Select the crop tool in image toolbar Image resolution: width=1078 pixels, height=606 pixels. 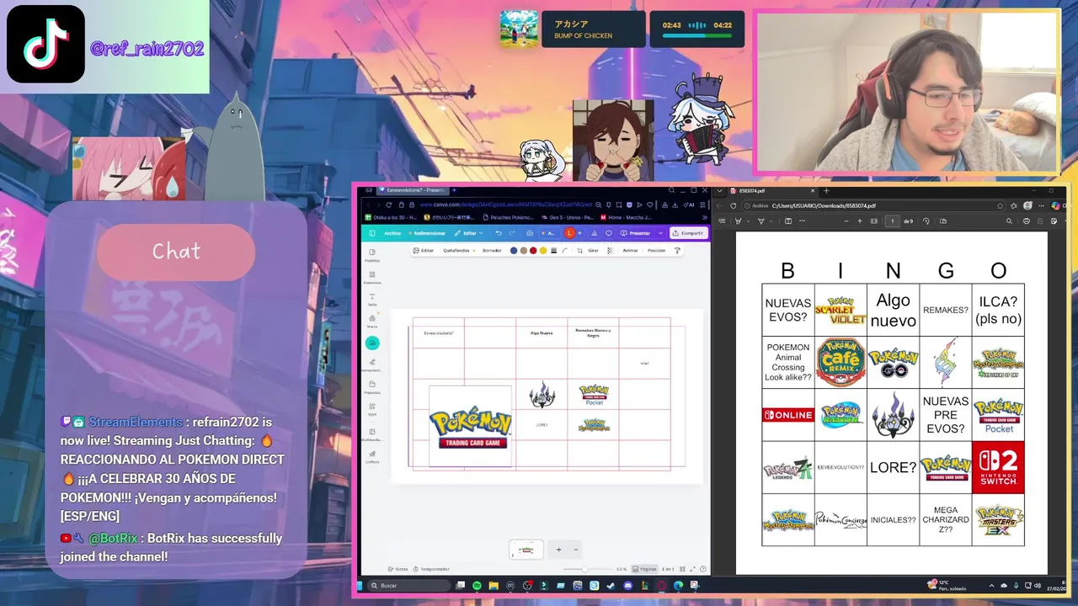[x=579, y=251]
